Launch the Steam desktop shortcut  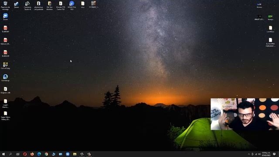point(17,5)
